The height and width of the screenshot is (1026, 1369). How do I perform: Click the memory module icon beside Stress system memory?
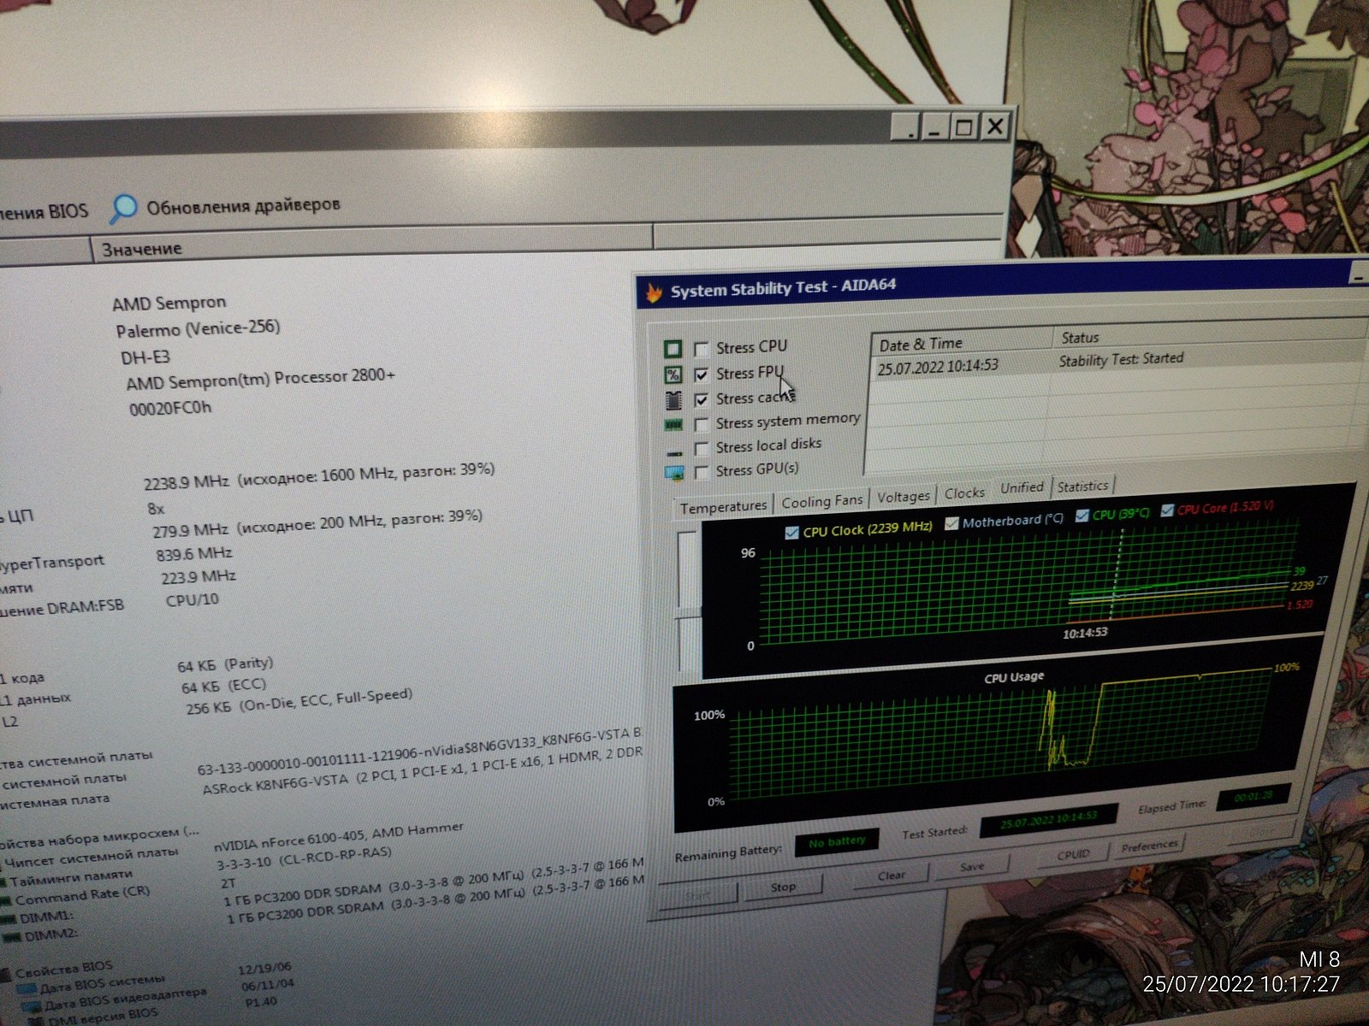(x=673, y=425)
